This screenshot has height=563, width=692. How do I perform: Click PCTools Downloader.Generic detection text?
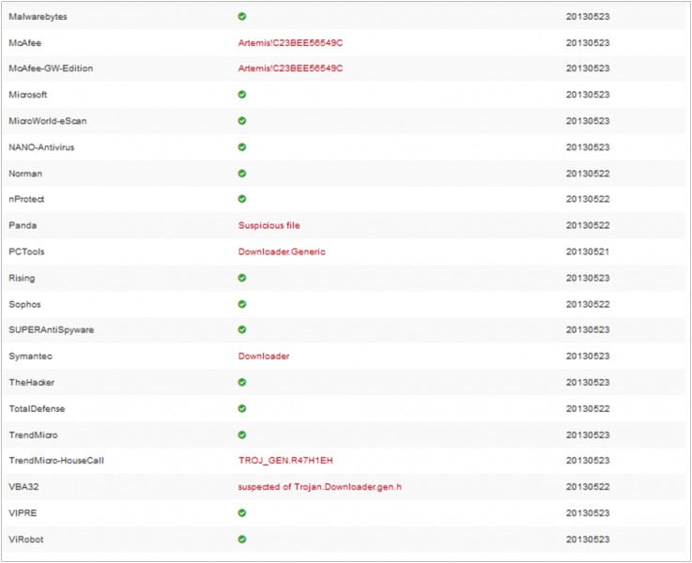click(282, 252)
